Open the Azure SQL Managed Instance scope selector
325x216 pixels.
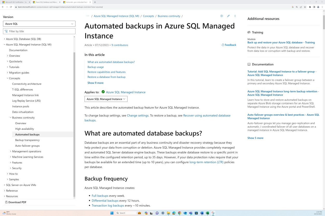point(106,99)
